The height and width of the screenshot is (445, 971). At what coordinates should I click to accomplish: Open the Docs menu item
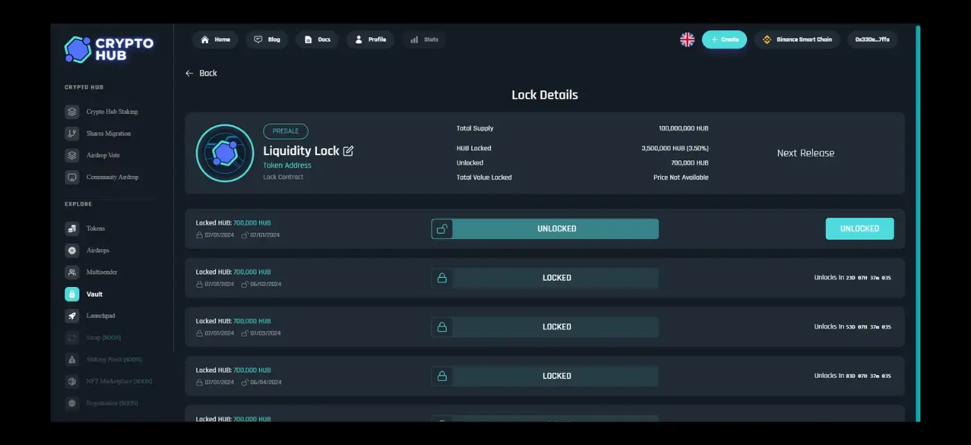pos(317,40)
